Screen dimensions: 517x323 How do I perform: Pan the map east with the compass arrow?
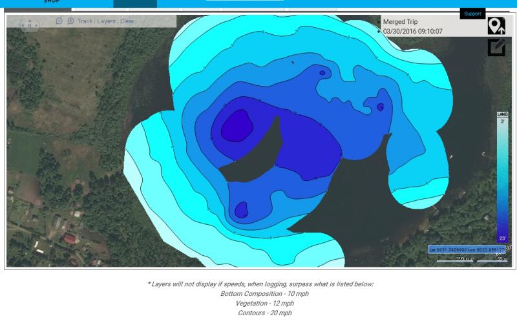pyautogui.click(x=36, y=26)
